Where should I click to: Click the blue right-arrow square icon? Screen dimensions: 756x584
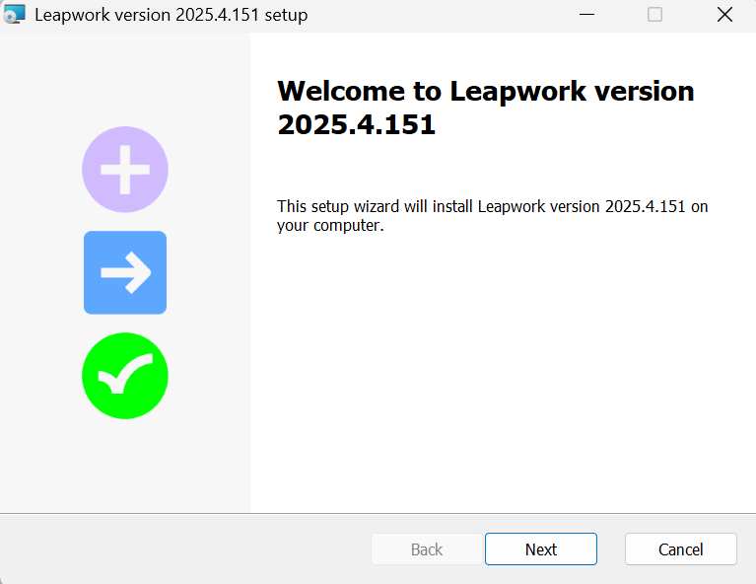point(125,272)
